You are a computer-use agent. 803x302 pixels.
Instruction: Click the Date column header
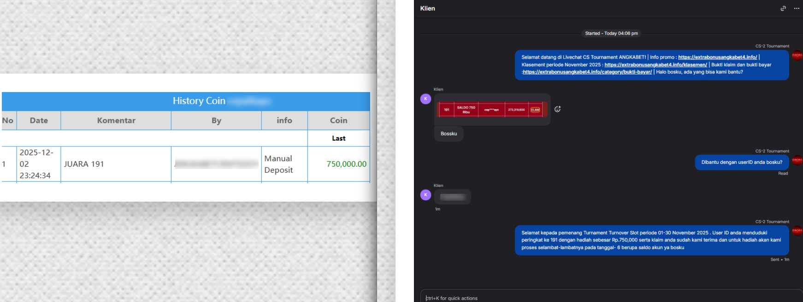pyautogui.click(x=39, y=121)
